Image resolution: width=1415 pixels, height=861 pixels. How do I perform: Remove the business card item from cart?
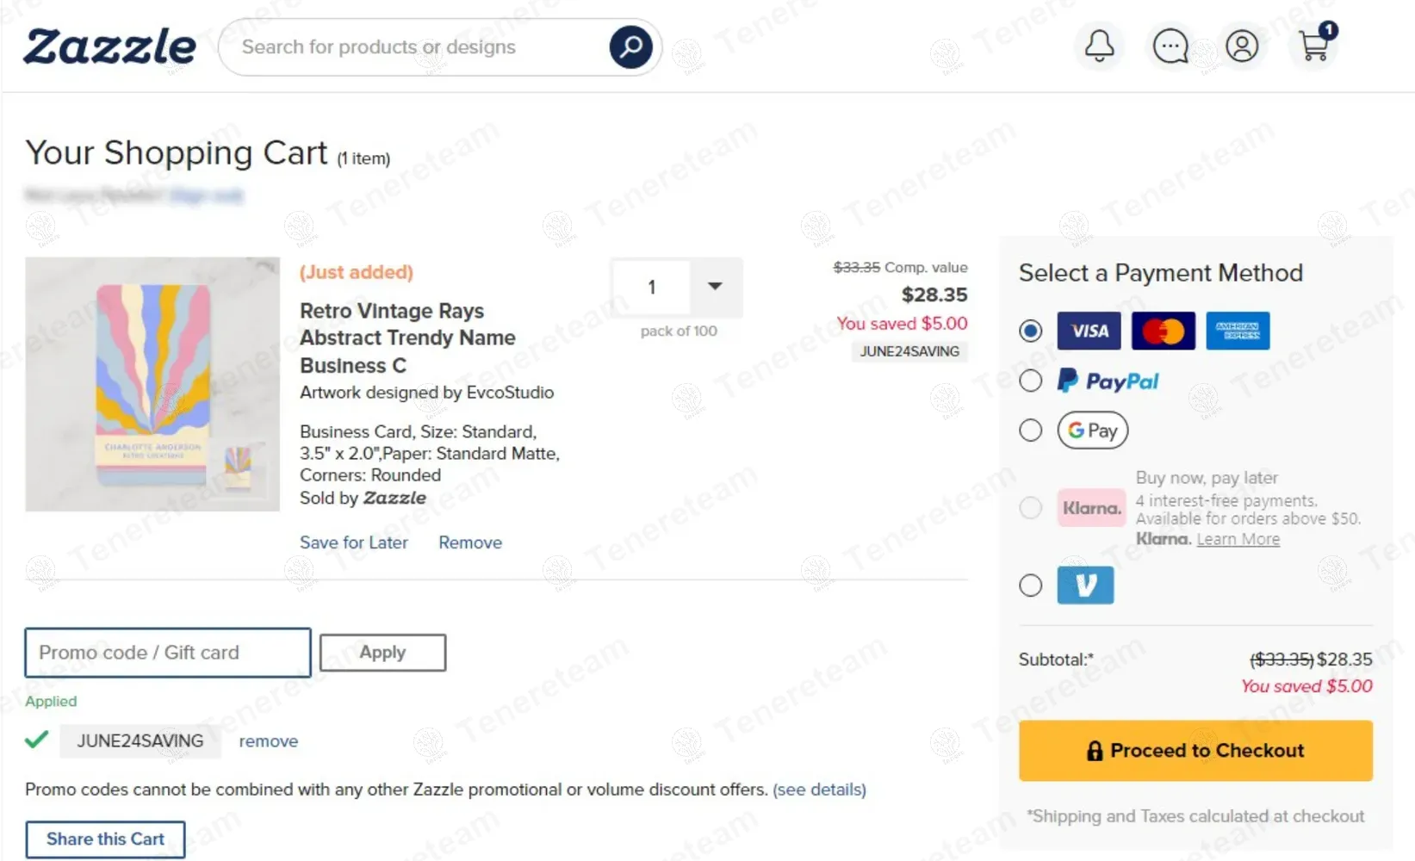(470, 542)
